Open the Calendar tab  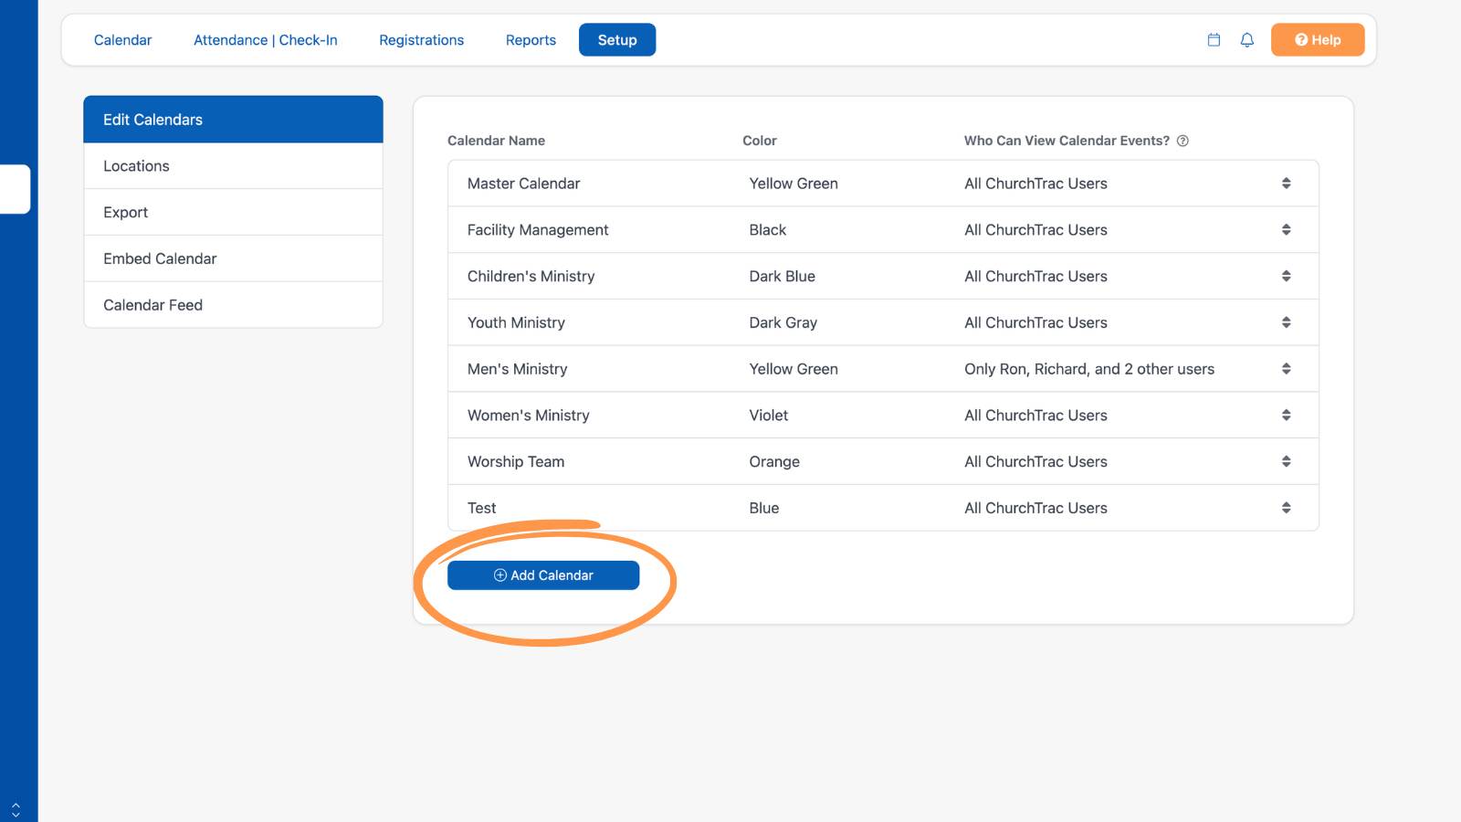click(122, 40)
